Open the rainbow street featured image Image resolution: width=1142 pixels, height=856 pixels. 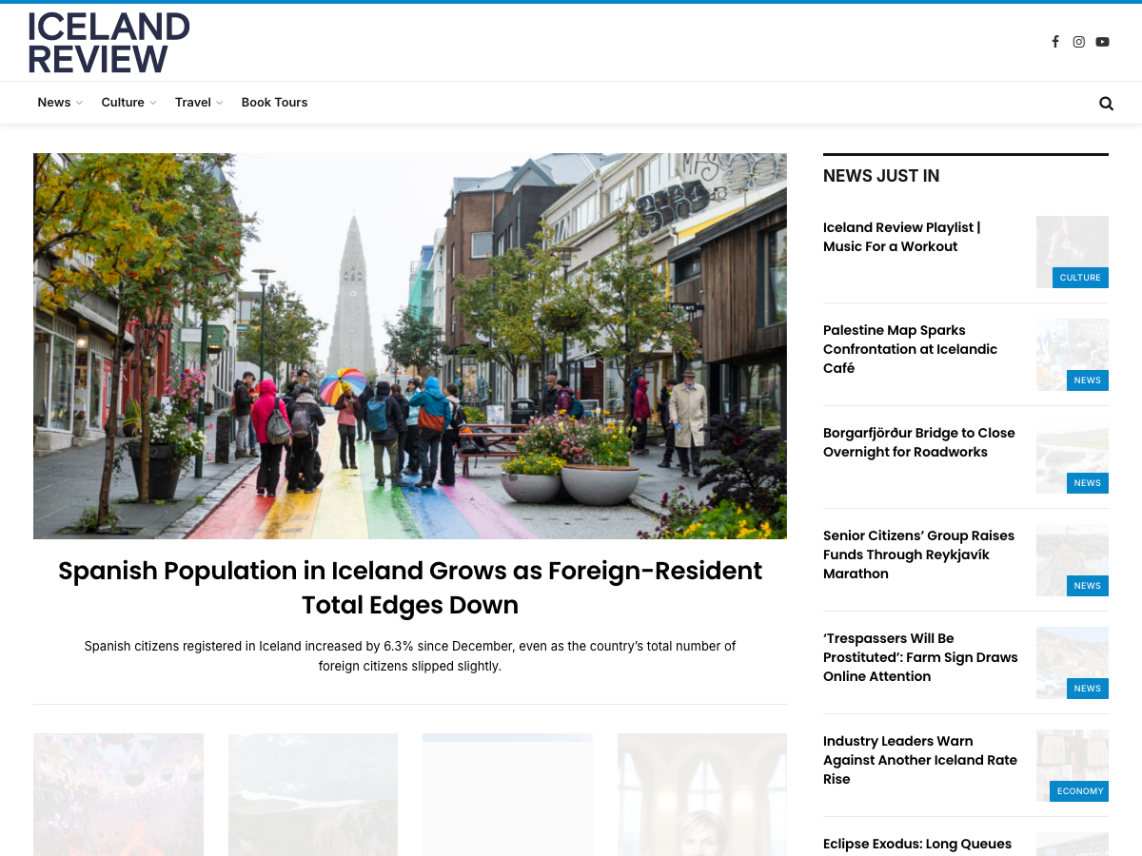(x=410, y=346)
